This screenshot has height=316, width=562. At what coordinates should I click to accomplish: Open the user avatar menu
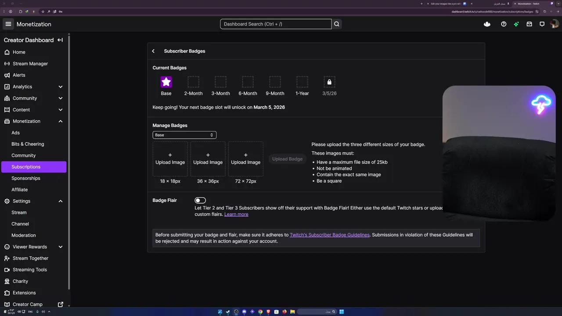click(554, 24)
